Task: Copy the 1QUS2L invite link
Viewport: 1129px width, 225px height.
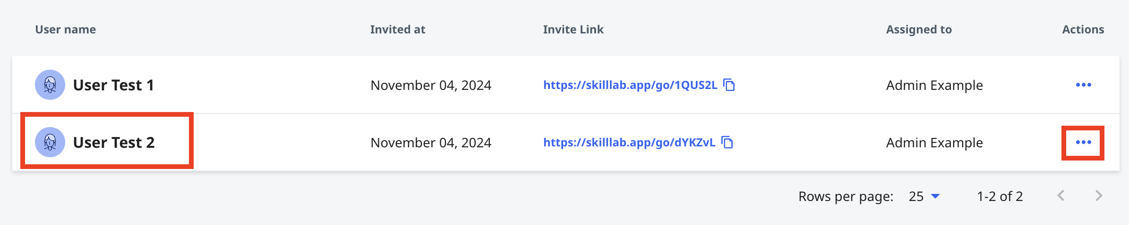Action: click(729, 85)
